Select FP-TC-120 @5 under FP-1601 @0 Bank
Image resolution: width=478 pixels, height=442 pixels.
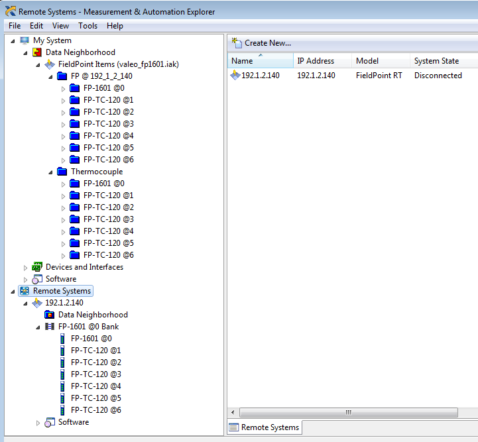pyautogui.click(x=96, y=398)
